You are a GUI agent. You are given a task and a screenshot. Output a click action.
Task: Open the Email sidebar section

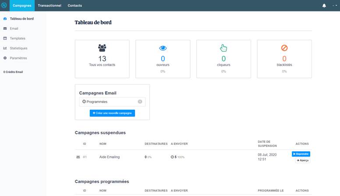tap(14, 28)
